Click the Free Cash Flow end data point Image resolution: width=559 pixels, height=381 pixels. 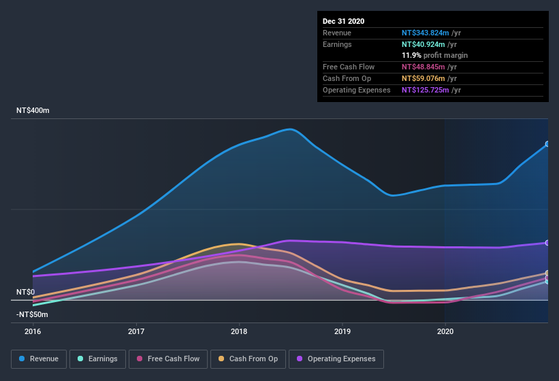547,278
